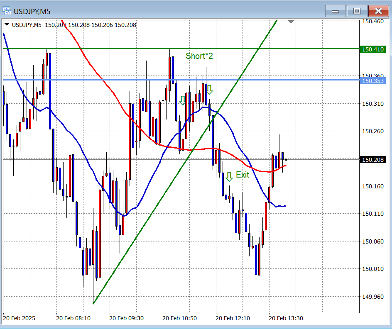Viewport: 392px width, 329px height.
Task: Click the black 150.208 current price tag
Action: click(373, 160)
